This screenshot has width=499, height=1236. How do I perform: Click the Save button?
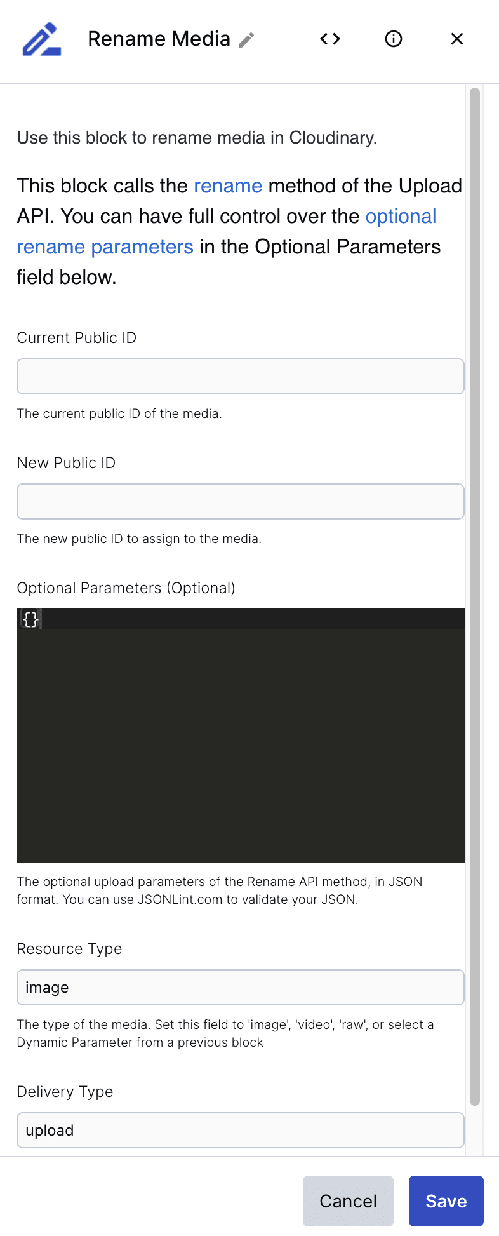point(446,1201)
